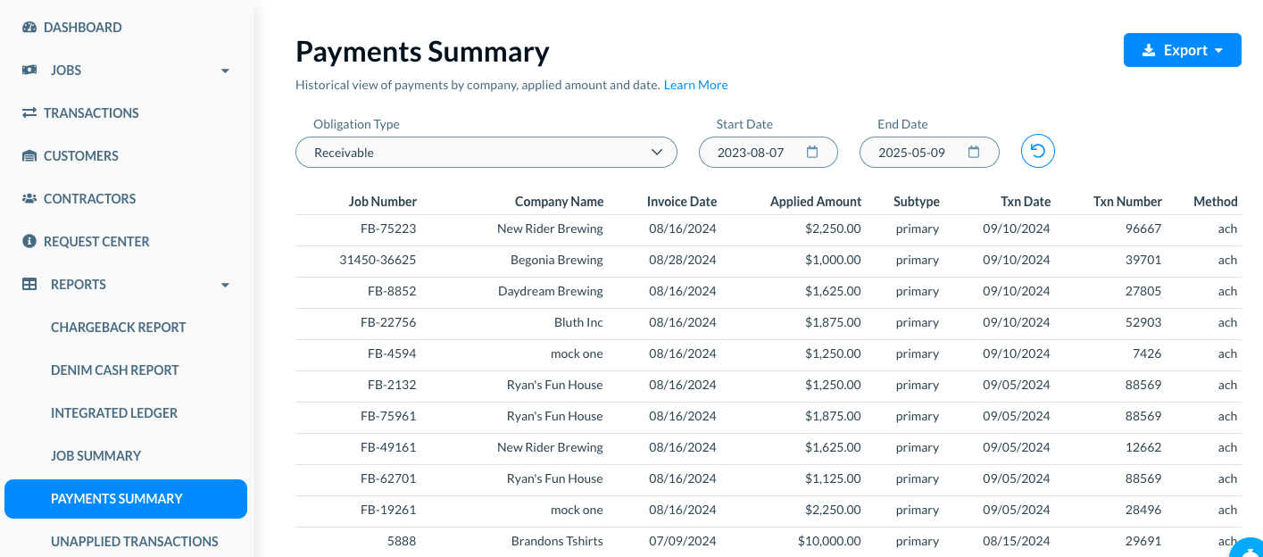Click job number FB-4594
Viewport: 1263px width, 557px height.
[392, 353]
